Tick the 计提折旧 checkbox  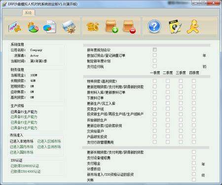(x=194, y=169)
